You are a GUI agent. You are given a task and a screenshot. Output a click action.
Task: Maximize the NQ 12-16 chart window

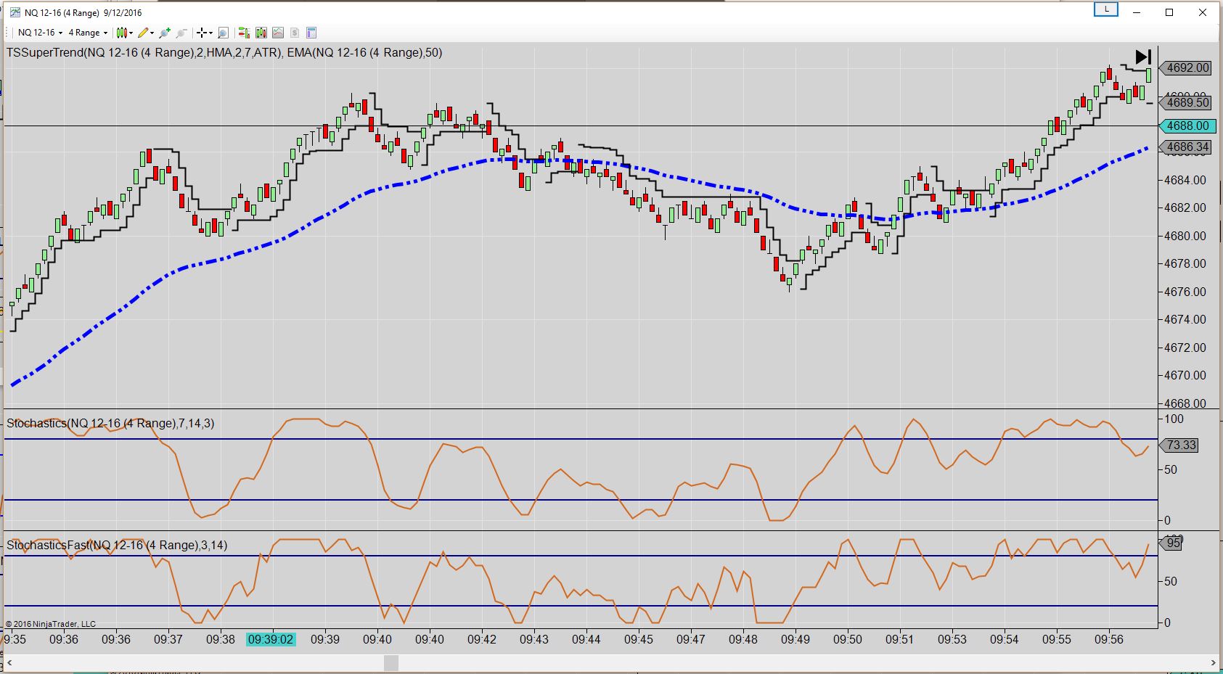point(1169,12)
